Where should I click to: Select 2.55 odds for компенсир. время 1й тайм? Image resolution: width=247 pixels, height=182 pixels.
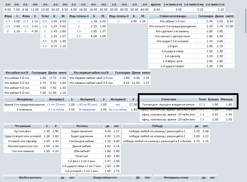(x=215, y=115)
